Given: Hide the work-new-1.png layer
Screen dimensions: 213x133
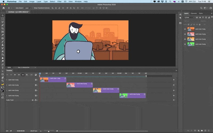Looking at the screenshot, I should point(185,29).
